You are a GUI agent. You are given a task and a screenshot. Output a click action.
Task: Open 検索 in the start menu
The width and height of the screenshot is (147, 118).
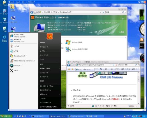(41, 64)
